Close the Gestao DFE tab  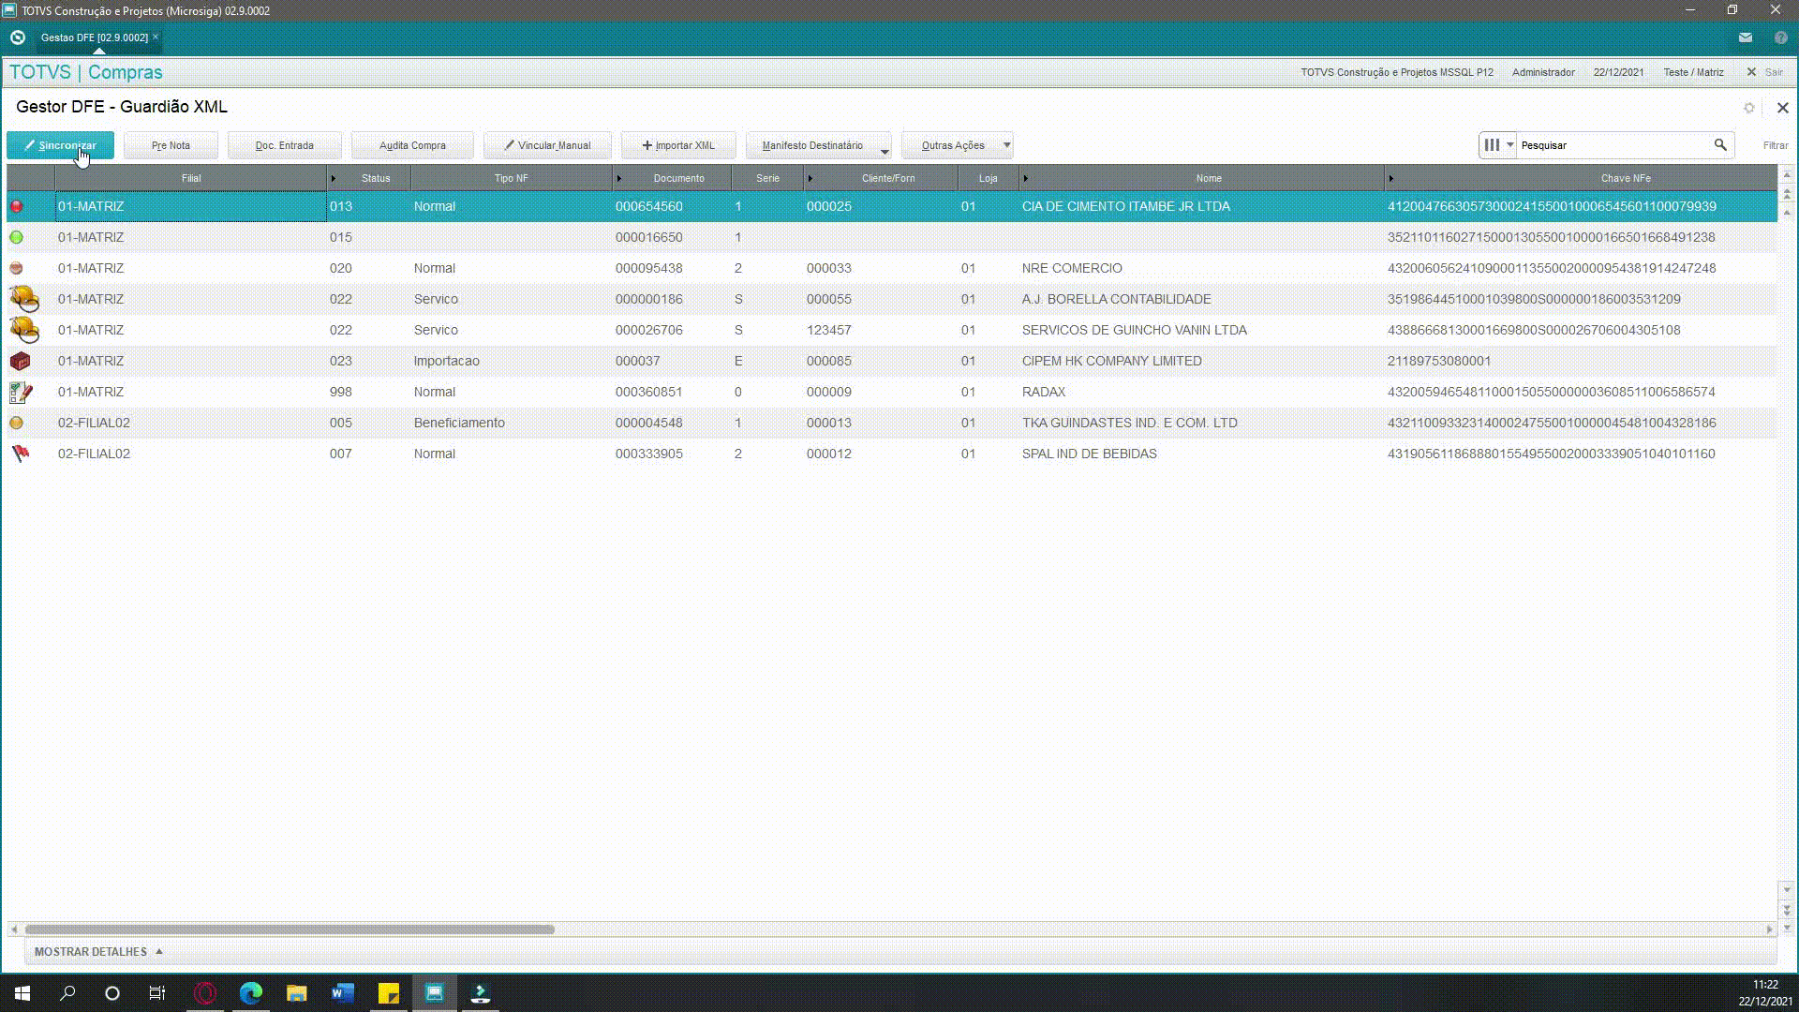tap(156, 37)
